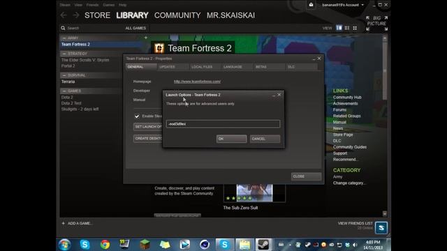Open the View menu
Viewport: 447px width, 251px height.
78,5
